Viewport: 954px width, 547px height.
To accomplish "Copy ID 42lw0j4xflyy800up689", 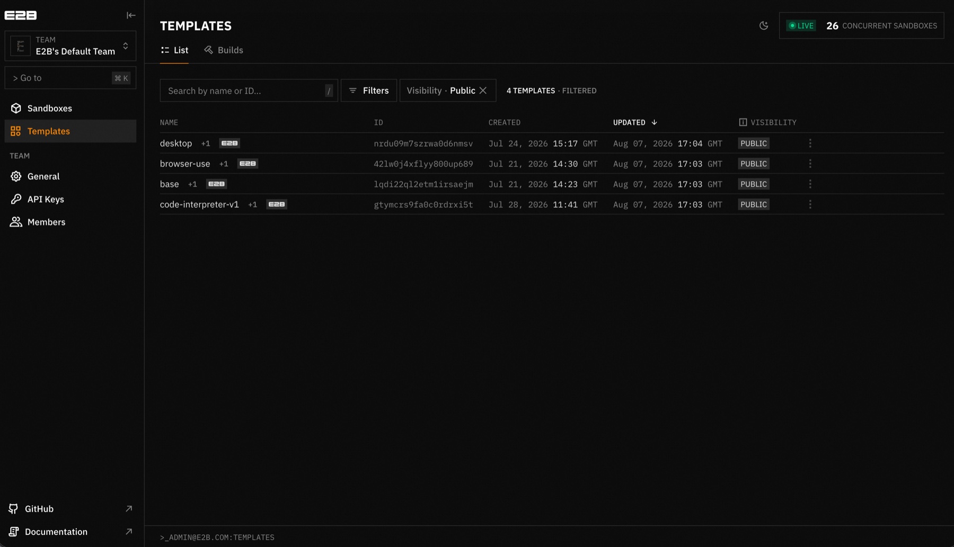I will pos(423,164).
